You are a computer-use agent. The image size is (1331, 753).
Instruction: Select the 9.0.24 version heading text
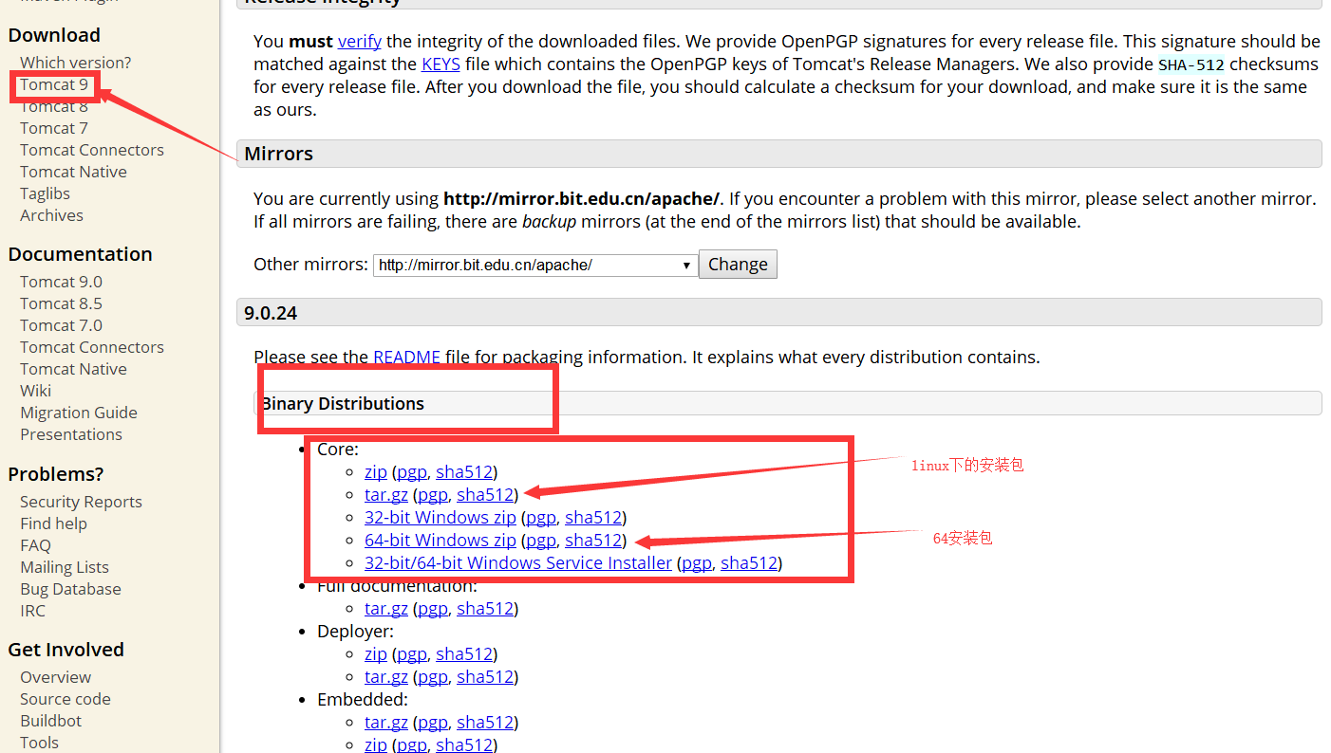[271, 313]
